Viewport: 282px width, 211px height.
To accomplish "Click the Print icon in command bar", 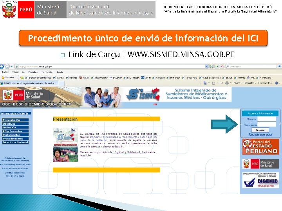I will pyautogui.click(x=227, y=83).
